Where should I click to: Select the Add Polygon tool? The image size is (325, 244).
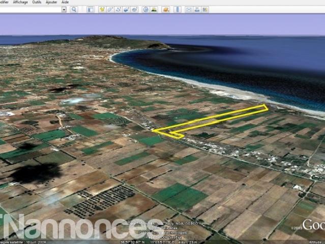(110, 10)
